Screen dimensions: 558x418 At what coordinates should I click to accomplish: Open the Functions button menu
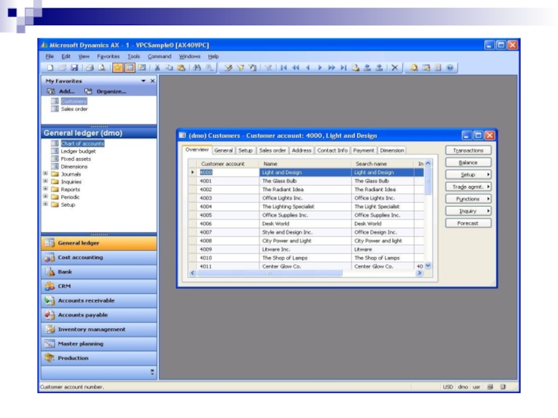tap(468, 199)
